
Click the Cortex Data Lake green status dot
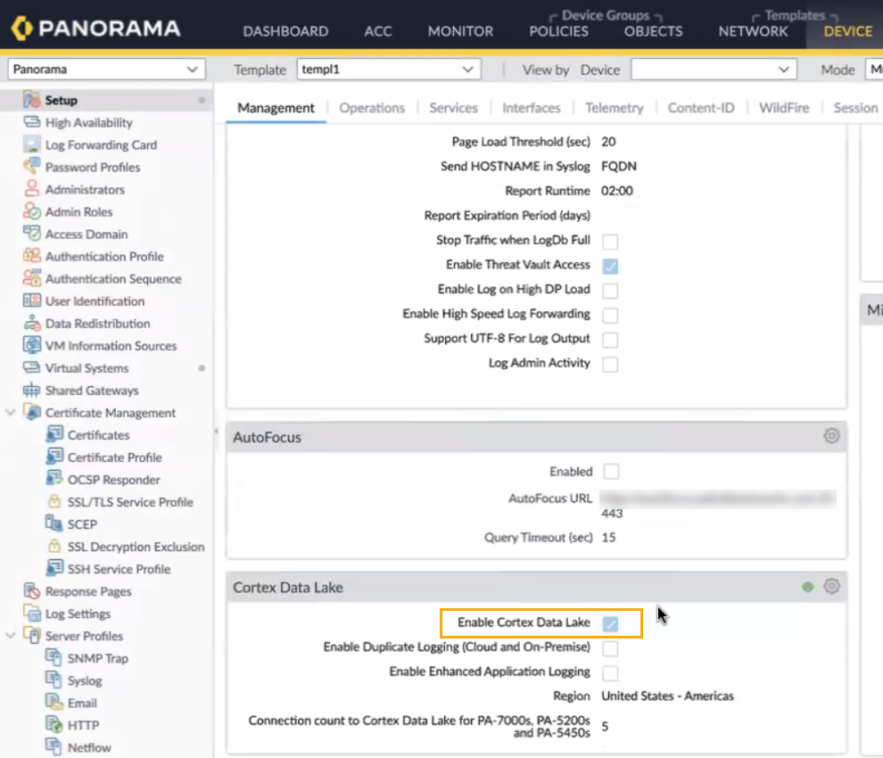tap(808, 587)
